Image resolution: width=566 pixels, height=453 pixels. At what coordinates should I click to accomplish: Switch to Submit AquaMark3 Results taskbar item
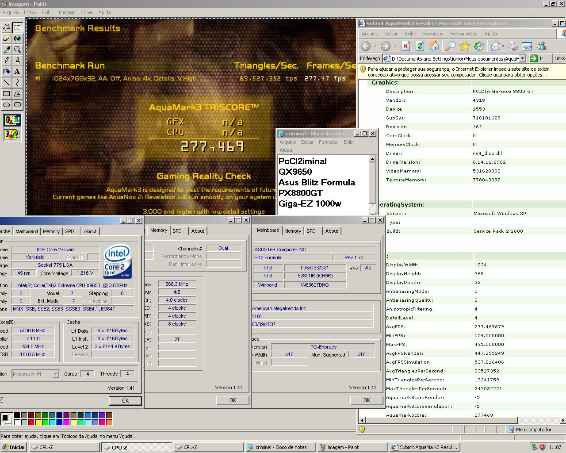point(424,447)
